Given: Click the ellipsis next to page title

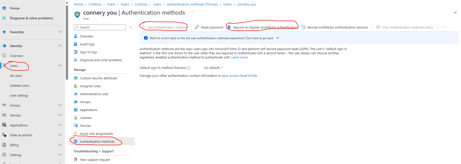Looking at the screenshot, I should coord(193,13).
